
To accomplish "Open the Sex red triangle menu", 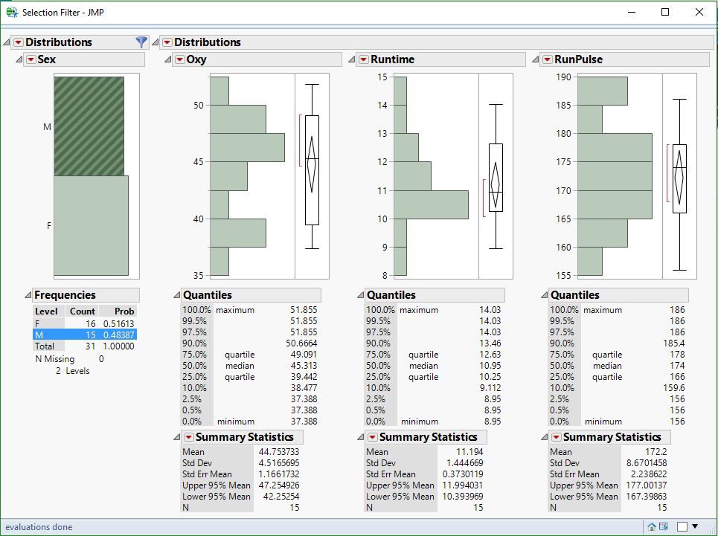I will click(31, 59).
